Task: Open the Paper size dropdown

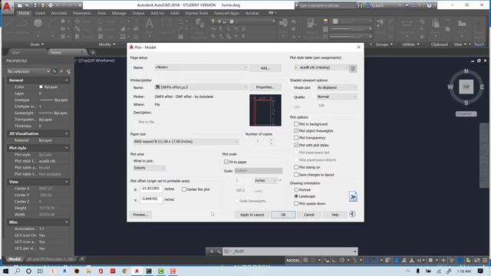Action: [186, 142]
